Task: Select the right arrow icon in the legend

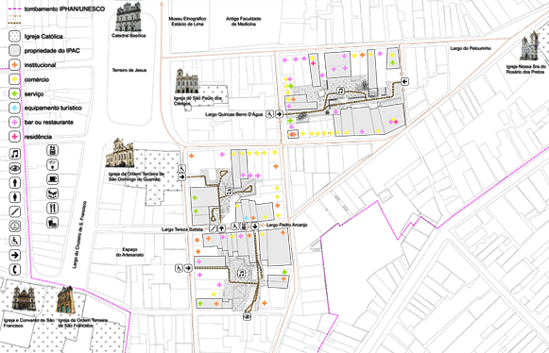Action: tap(15, 255)
